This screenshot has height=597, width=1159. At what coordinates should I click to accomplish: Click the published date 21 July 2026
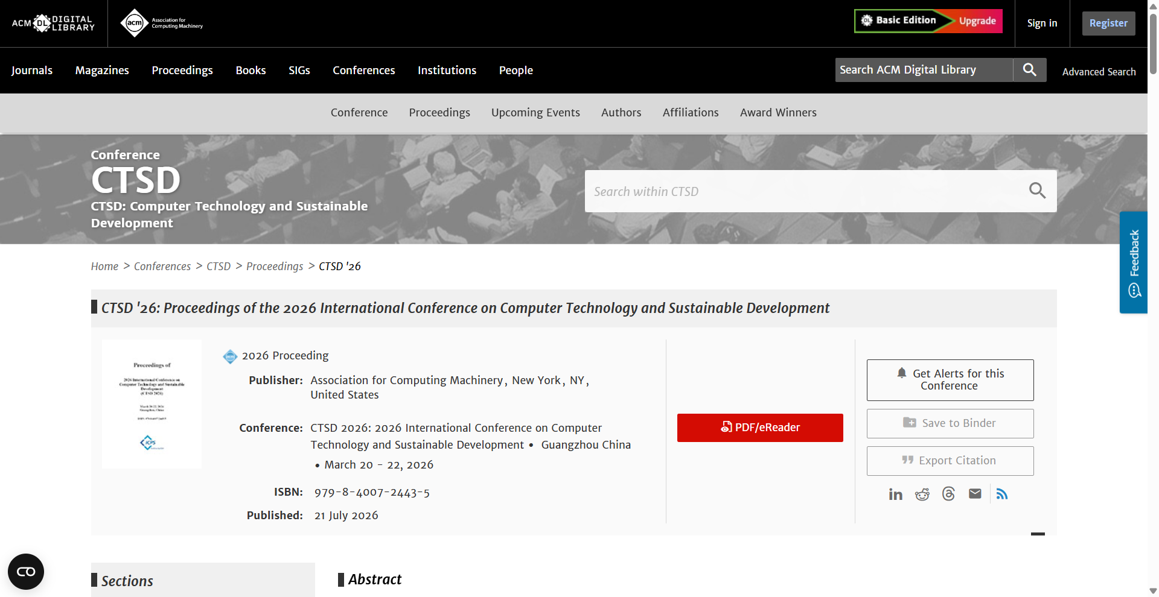[346, 516]
